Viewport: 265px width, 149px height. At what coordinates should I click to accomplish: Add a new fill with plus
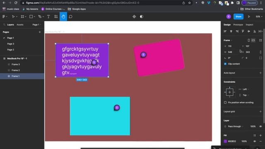click(x=260, y=135)
